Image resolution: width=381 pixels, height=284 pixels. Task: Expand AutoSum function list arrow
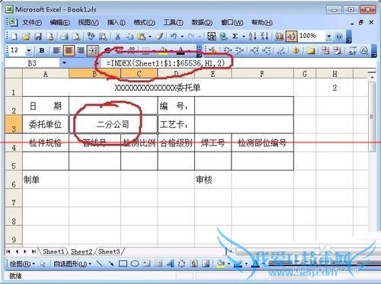[244, 37]
